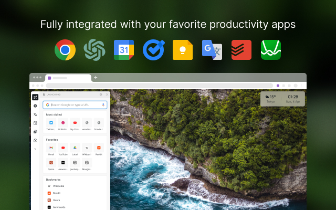Open Quora tile in Favorites
Viewport: 336px width, 210px height.
click(x=51, y=164)
